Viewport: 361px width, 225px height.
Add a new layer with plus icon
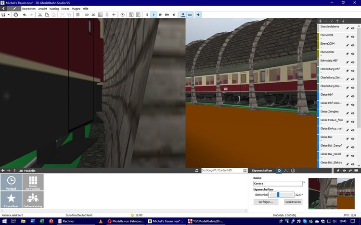tap(320, 21)
